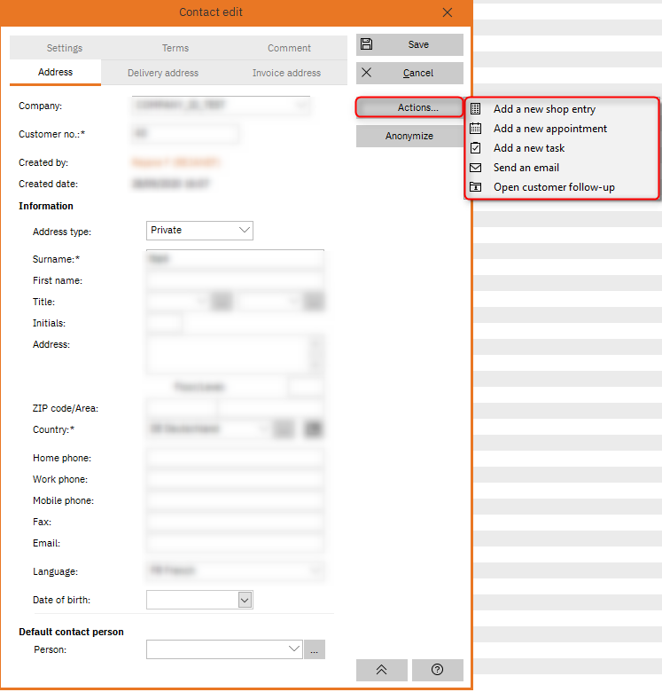Click into the Surname field
The height and width of the screenshot is (692, 662).
coord(236,259)
